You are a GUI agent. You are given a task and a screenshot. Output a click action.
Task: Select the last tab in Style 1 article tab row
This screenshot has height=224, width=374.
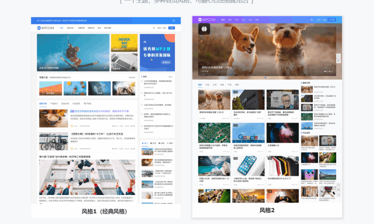(87, 103)
